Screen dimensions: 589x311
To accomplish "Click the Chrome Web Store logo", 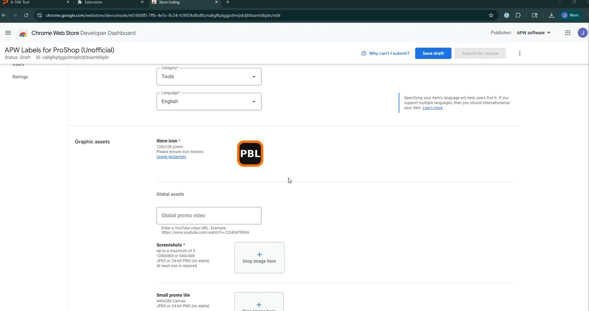I will coord(23,33).
